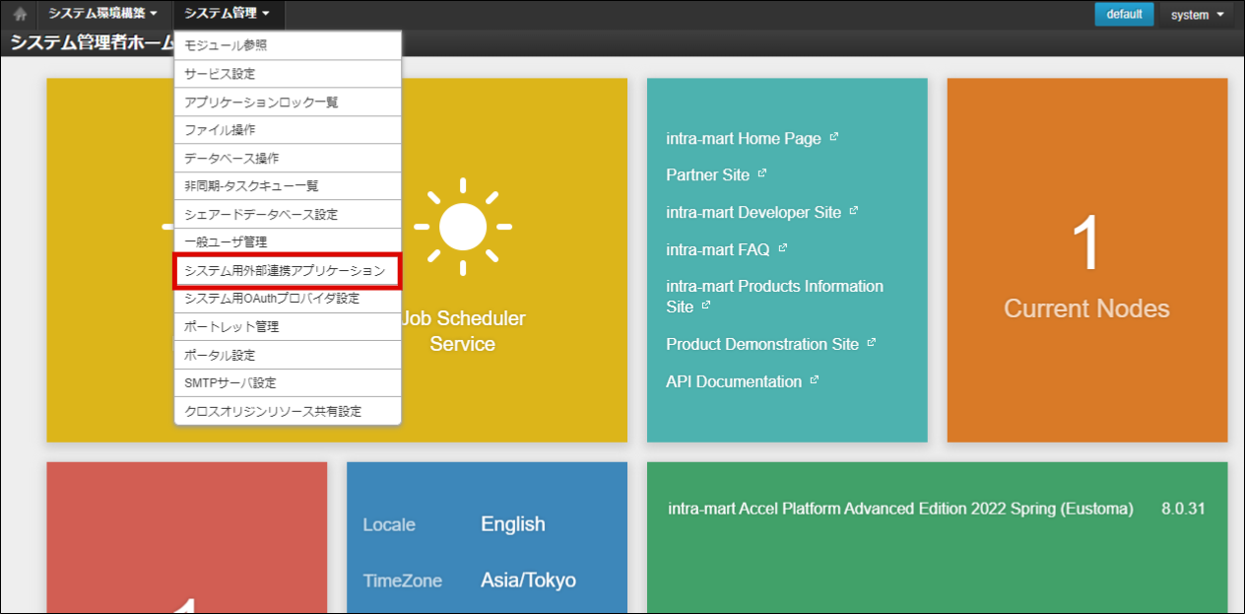The image size is (1245, 614).
Task: Click the default tenant button
Action: (1124, 15)
